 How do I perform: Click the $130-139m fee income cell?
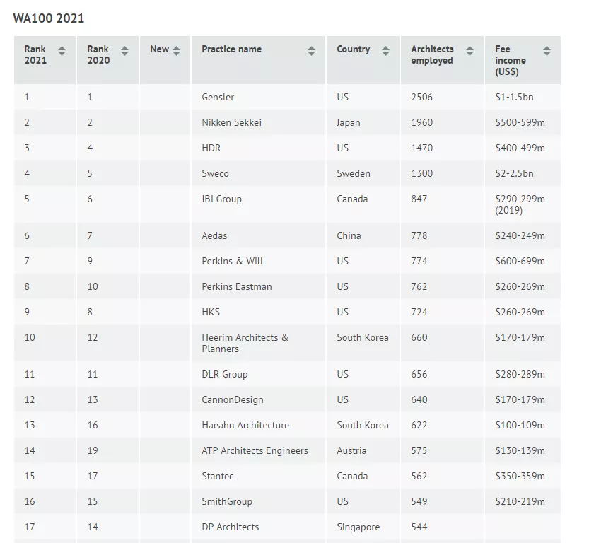[x=523, y=450]
